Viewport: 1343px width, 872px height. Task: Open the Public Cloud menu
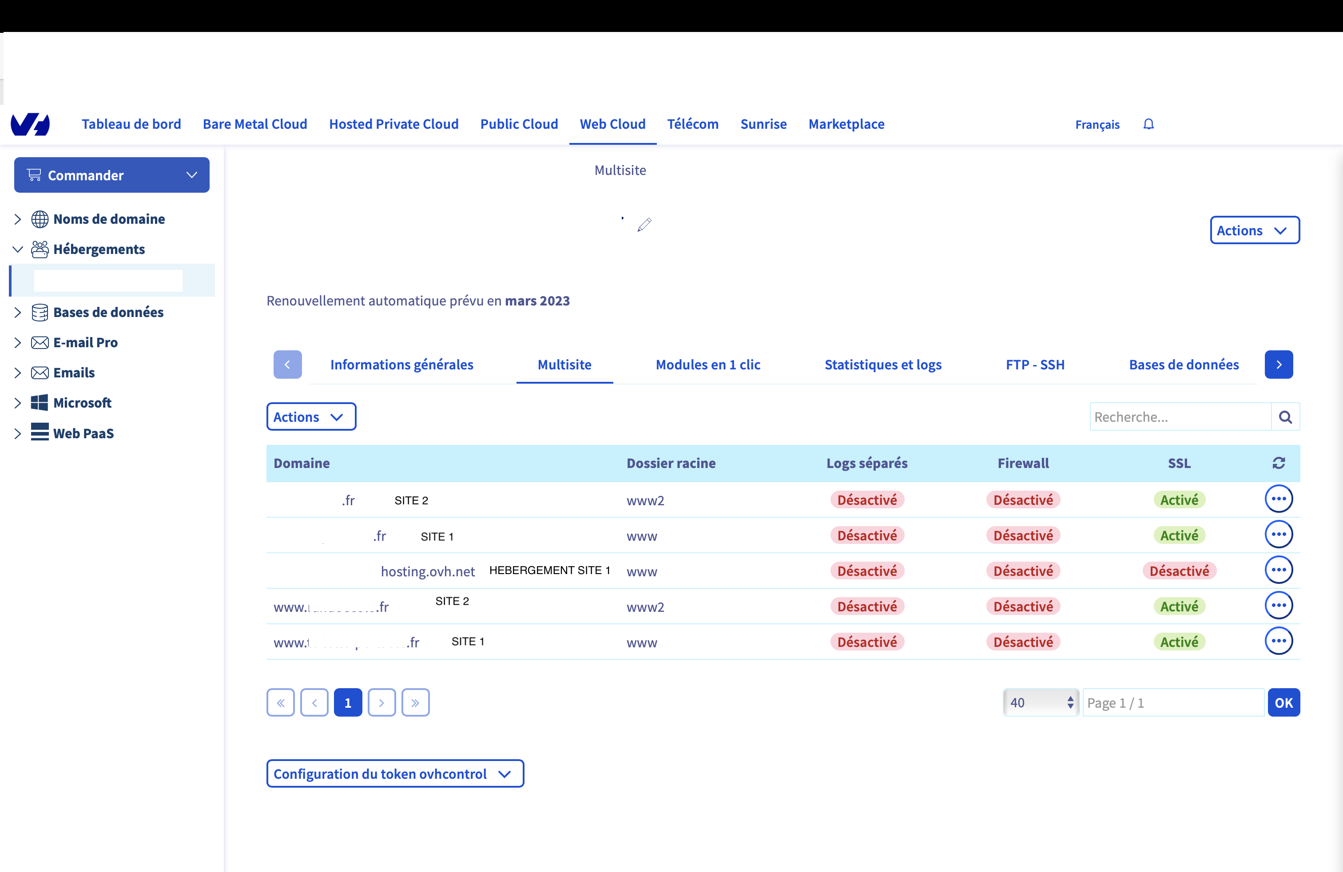coord(519,124)
